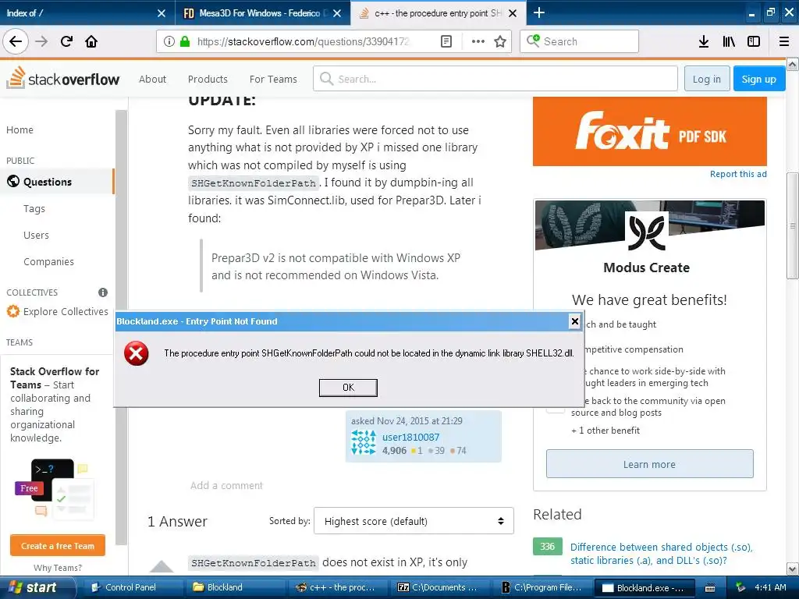Open the About menu link
This screenshot has height=599, width=799.
pyautogui.click(x=152, y=79)
